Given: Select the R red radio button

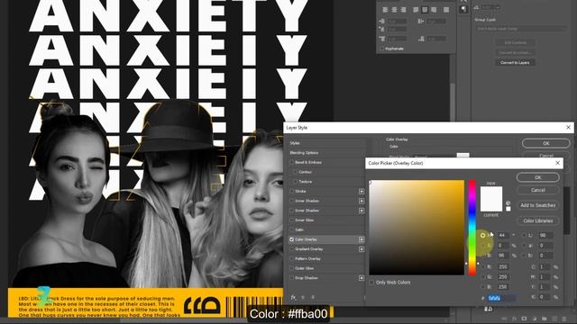Looking at the screenshot, I should point(483,267).
